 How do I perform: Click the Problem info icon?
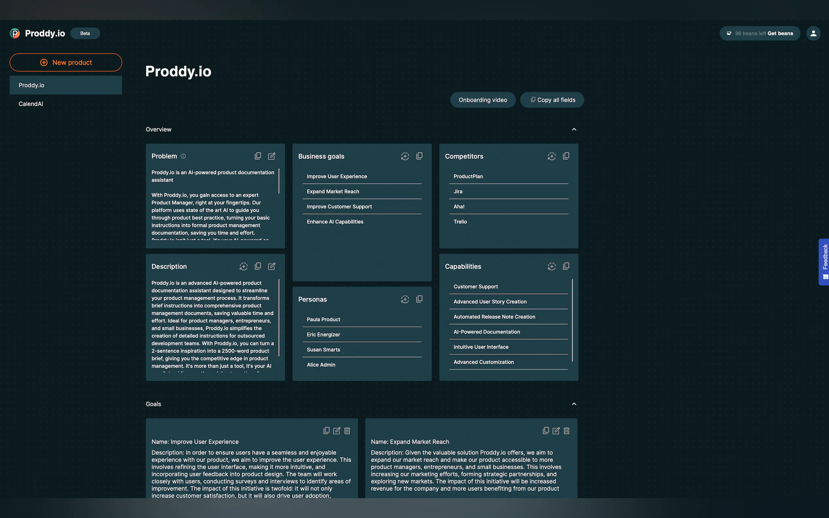pos(183,156)
